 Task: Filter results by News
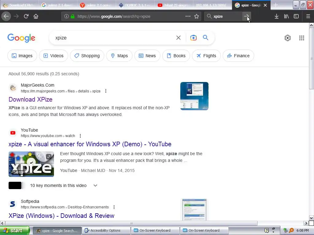pos(147,56)
